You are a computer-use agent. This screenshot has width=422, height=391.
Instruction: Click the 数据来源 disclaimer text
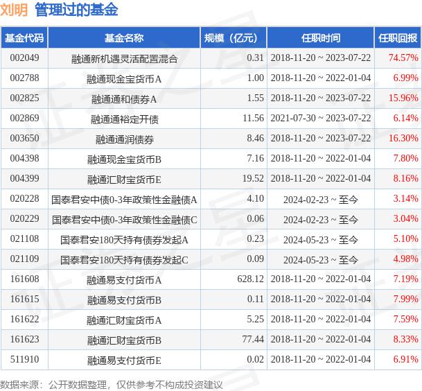pyautogui.click(x=111, y=384)
